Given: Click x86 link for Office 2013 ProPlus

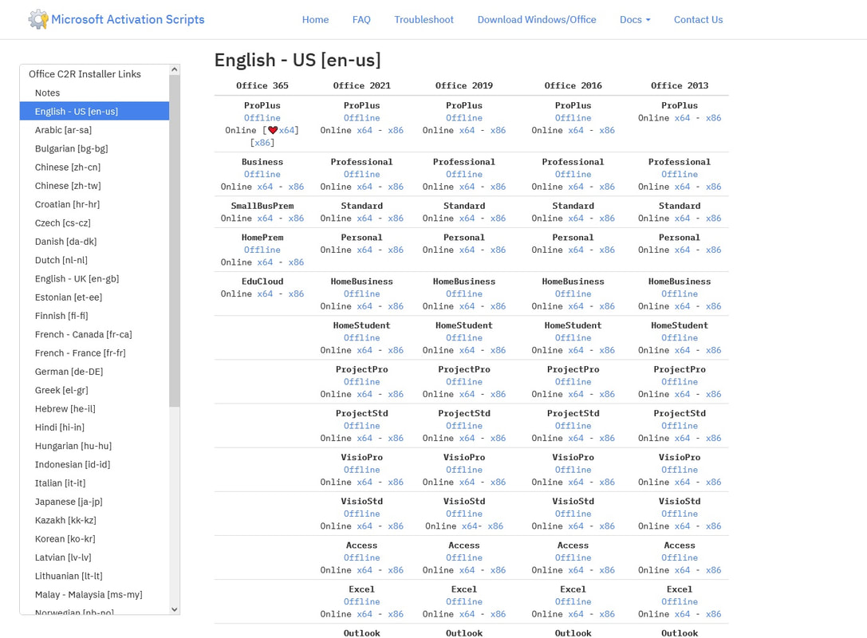Looking at the screenshot, I should click(713, 118).
